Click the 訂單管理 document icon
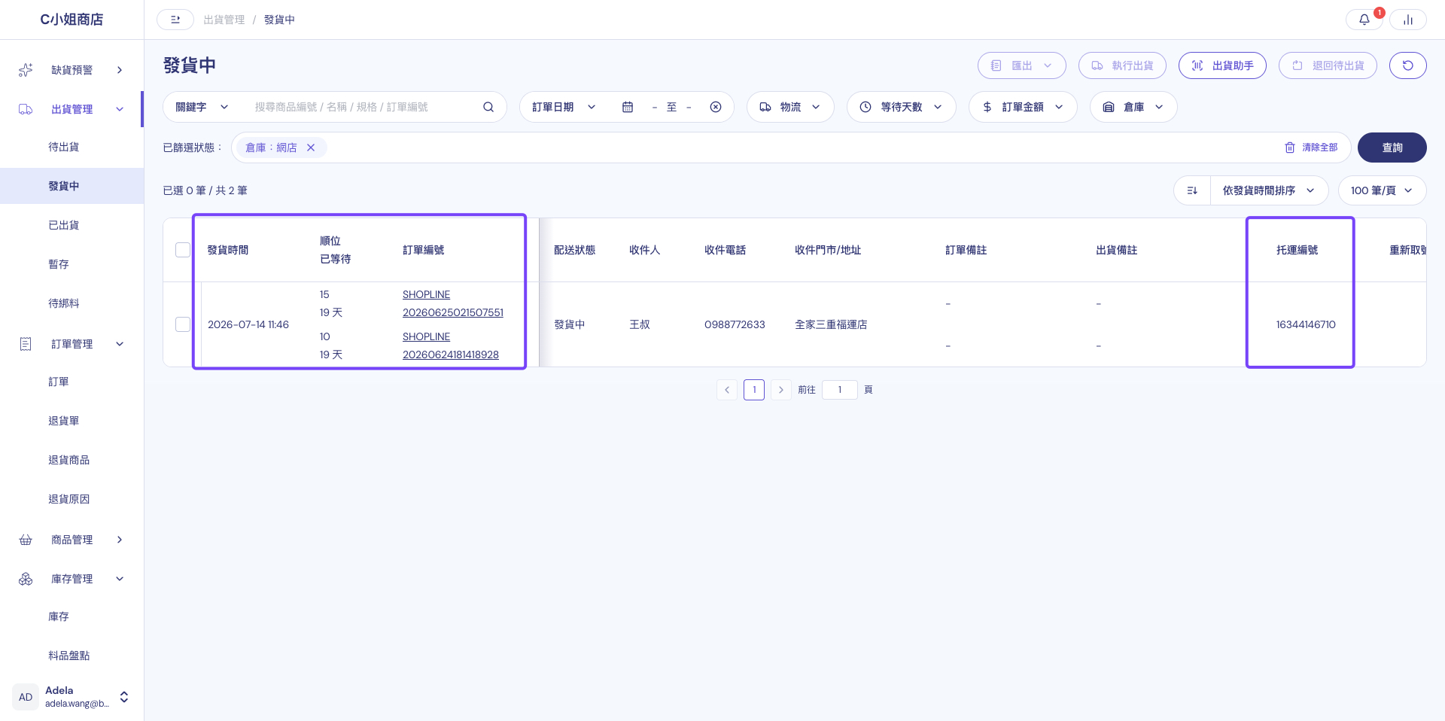 point(26,344)
